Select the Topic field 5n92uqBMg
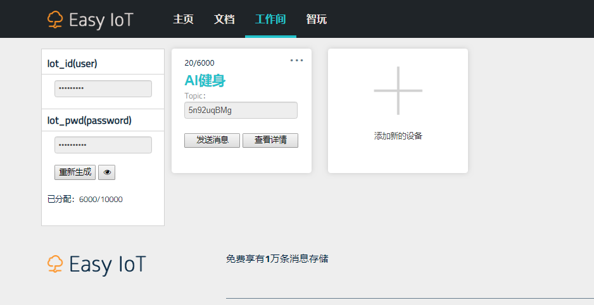The width and height of the screenshot is (594, 305). 241,111
